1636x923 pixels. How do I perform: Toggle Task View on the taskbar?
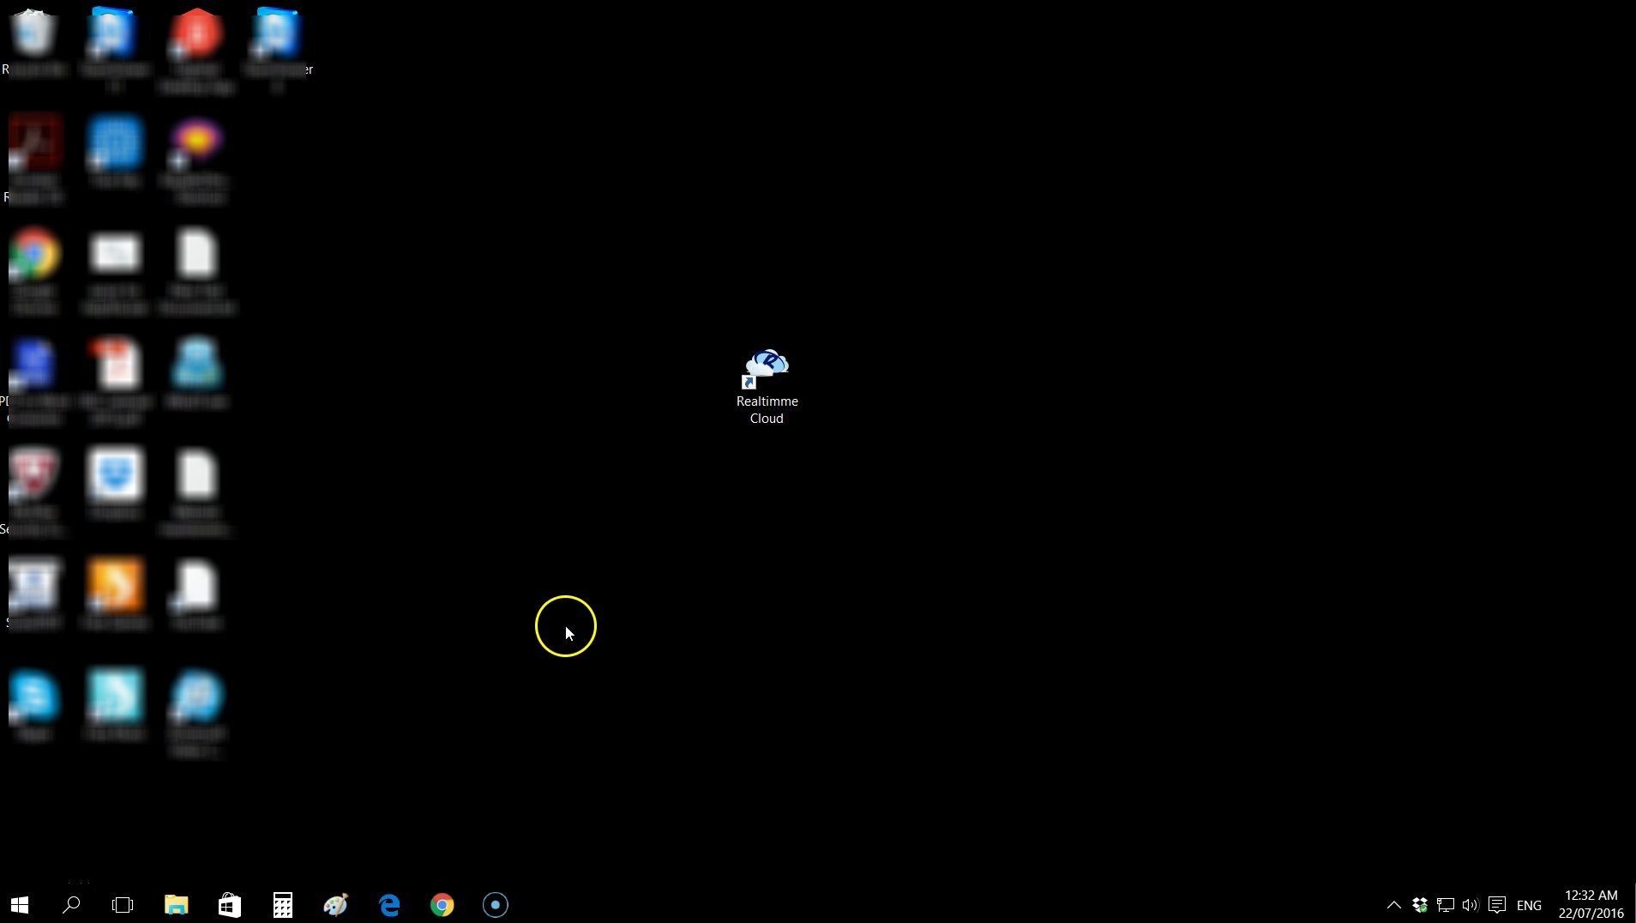(123, 904)
